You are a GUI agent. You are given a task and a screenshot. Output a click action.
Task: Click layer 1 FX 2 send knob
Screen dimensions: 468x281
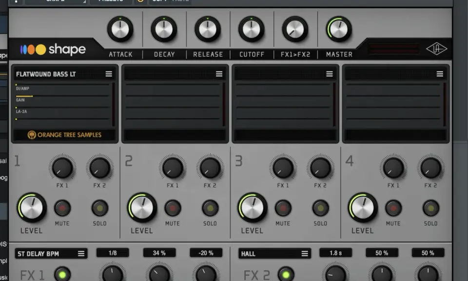click(99, 168)
